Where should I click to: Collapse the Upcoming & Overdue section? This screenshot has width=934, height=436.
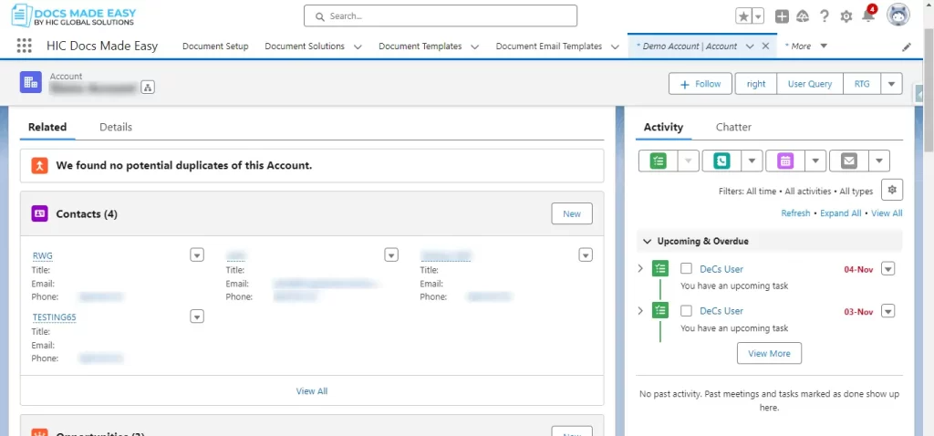point(647,241)
